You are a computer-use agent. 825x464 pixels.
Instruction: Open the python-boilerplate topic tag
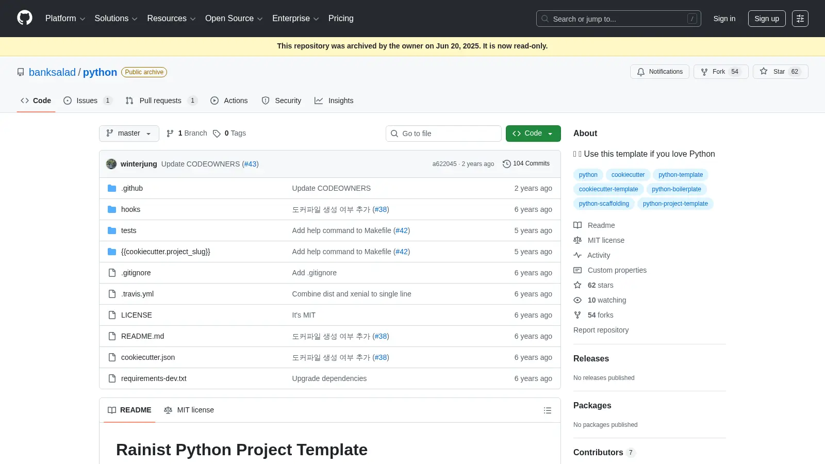click(x=676, y=189)
